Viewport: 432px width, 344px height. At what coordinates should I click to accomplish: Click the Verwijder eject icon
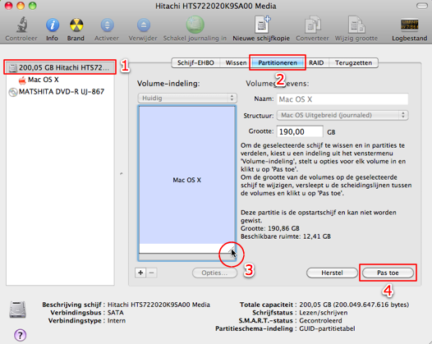[x=143, y=25]
